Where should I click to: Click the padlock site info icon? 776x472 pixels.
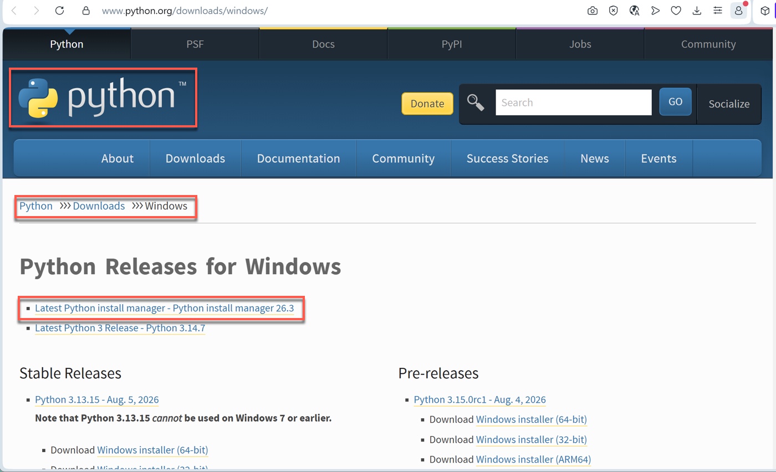(x=85, y=11)
